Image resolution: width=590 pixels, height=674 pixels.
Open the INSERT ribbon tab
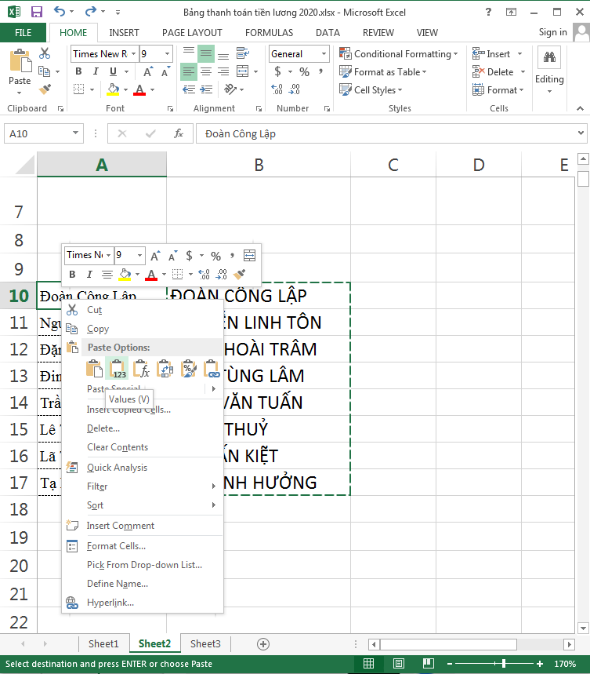124,33
